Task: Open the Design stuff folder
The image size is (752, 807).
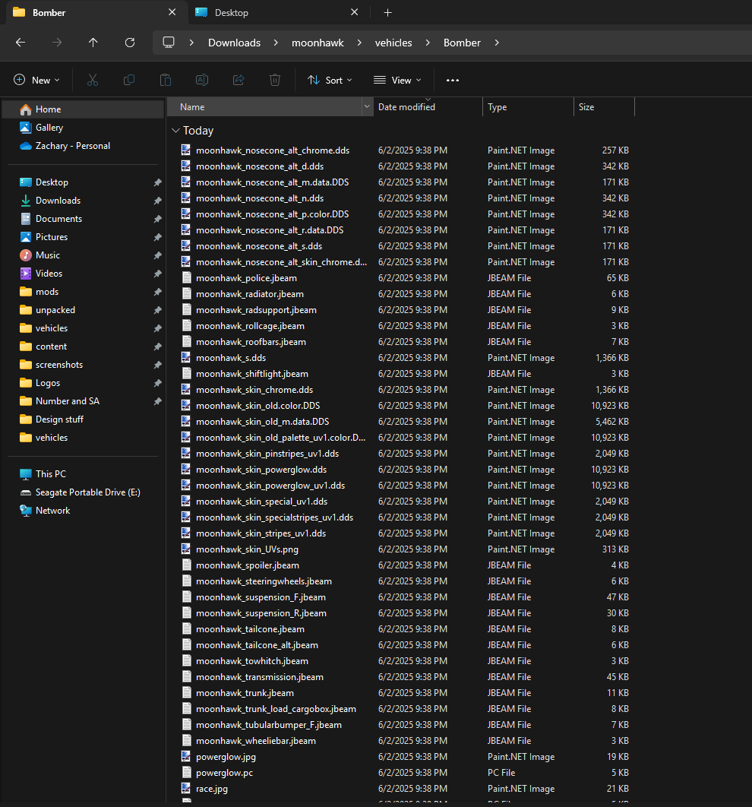Action: pos(84,419)
